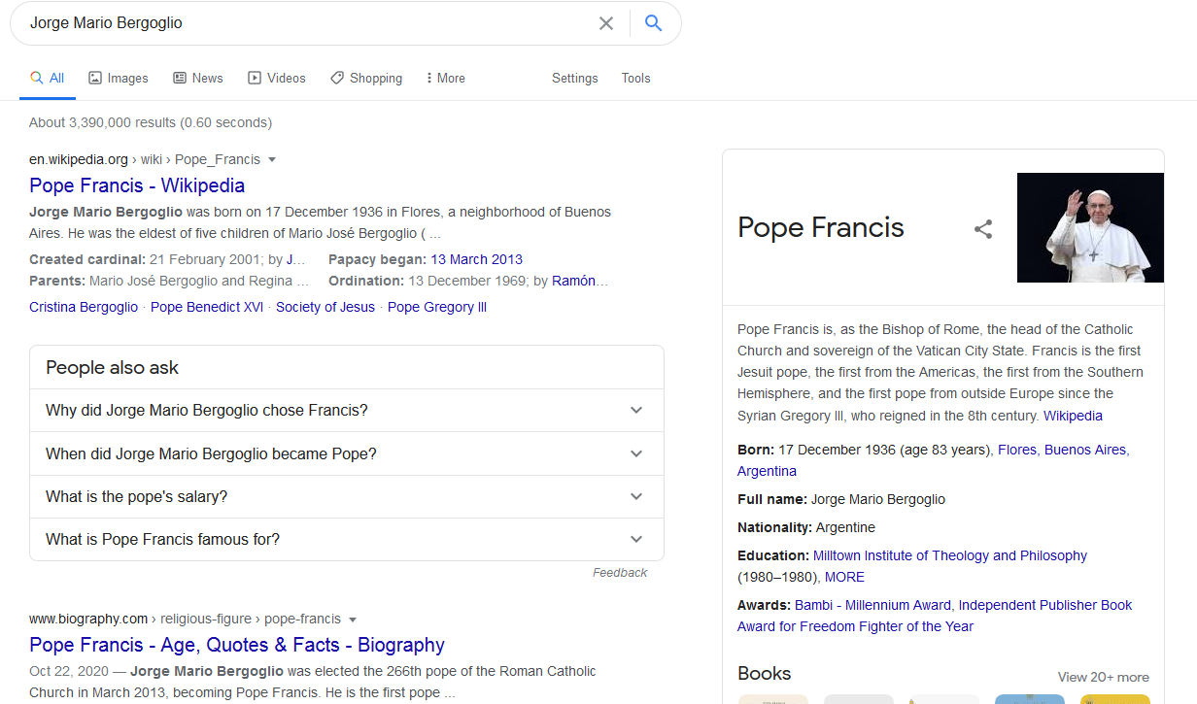Open dropdown arrow beside the biography.com URL
The height and width of the screenshot is (704, 1197).
(x=353, y=620)
